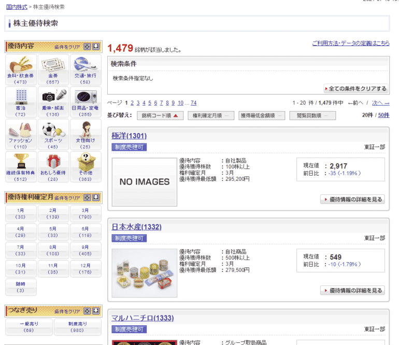Jump to last page 74
Viewport: 399px width, 345px height.
(x=193, y=103)
